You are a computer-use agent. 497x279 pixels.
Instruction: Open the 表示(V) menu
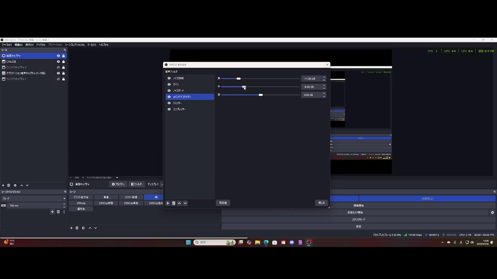(x=30, y=45)
